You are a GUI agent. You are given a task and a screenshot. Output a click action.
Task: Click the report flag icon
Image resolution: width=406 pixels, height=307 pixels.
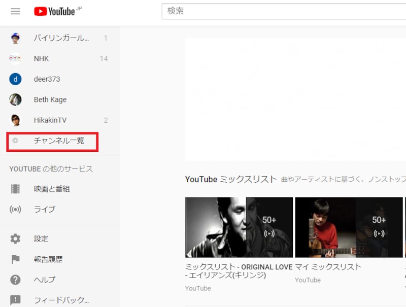(x=15, y=259)
